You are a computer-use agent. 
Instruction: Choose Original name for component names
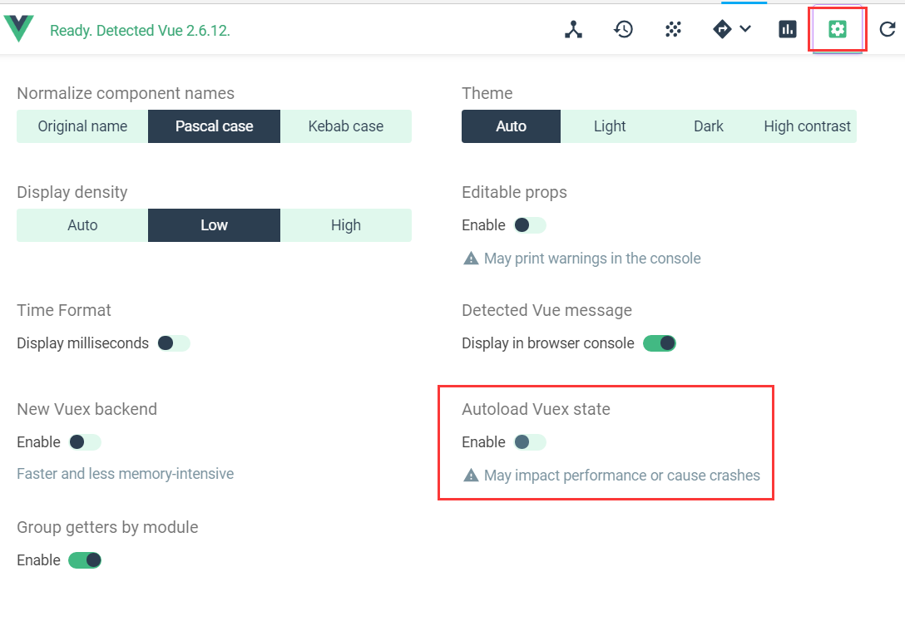(82, 126)
